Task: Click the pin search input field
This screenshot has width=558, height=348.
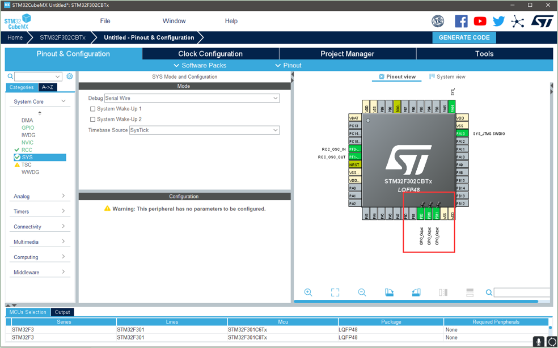Action: point(522,292)
